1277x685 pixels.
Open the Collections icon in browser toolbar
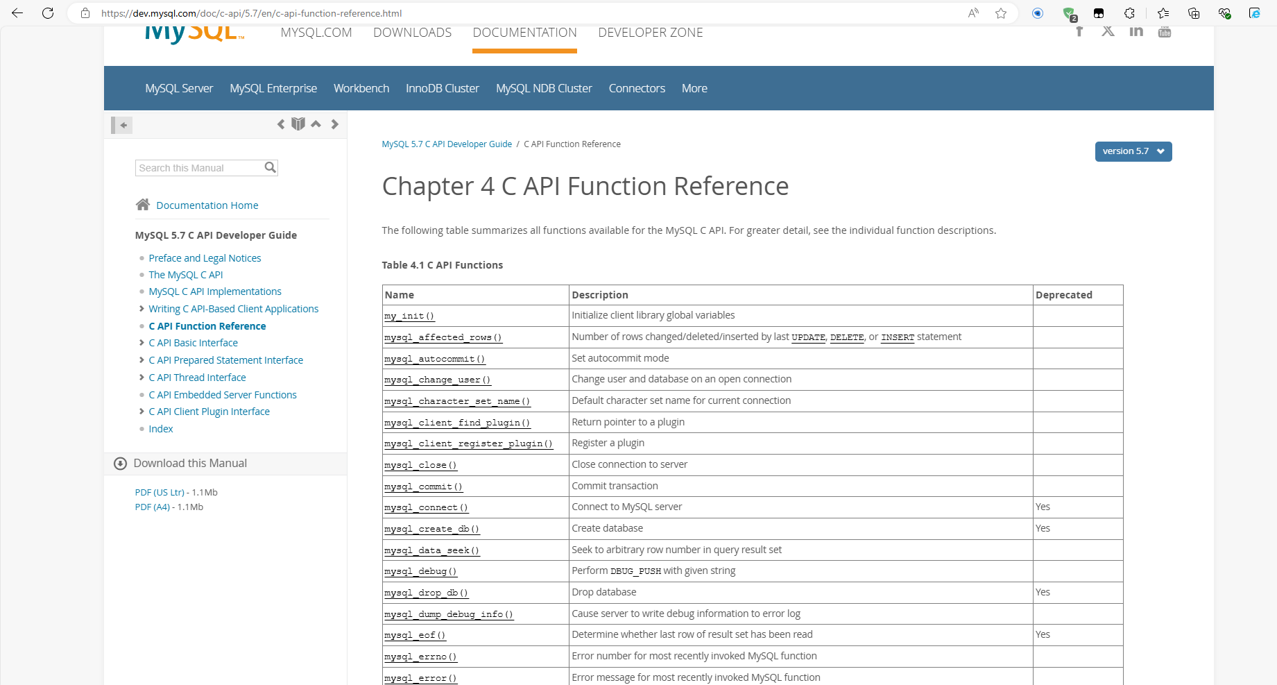tap(1194, 13)
